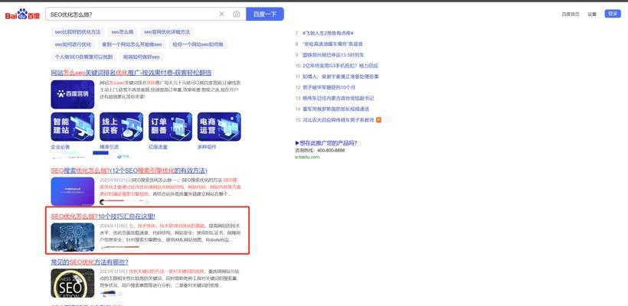Open hot item 14 董军同俄罗斯国防部长

click(x=335, y=109)
